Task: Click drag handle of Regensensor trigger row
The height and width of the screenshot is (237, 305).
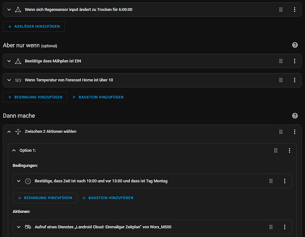Action: [x=280, y=9]
